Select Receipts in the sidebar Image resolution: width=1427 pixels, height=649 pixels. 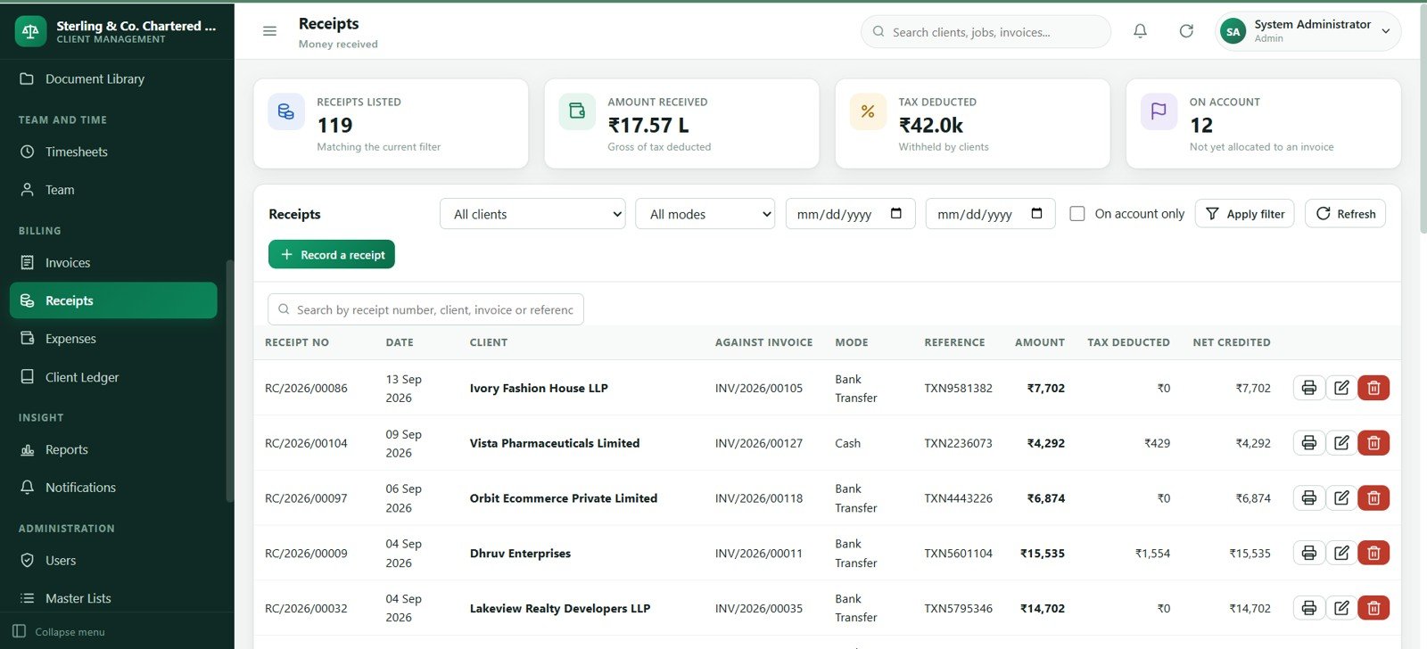pyautogui.click(x=113, y=300)
